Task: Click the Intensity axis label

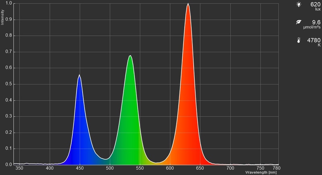Action: click(2, 17)
